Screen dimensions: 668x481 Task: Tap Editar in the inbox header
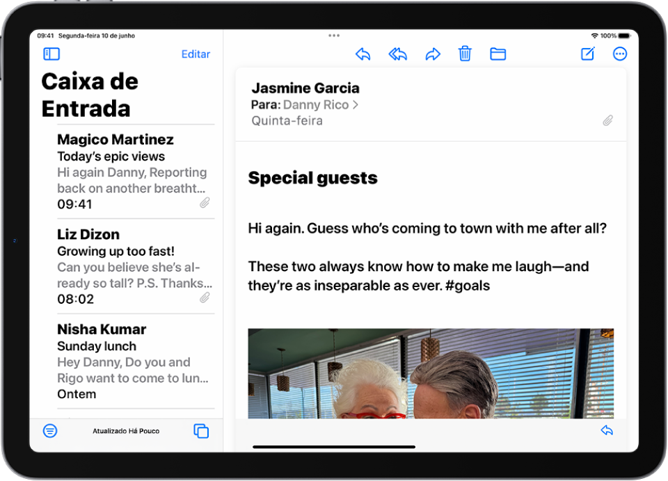(196, 54)
